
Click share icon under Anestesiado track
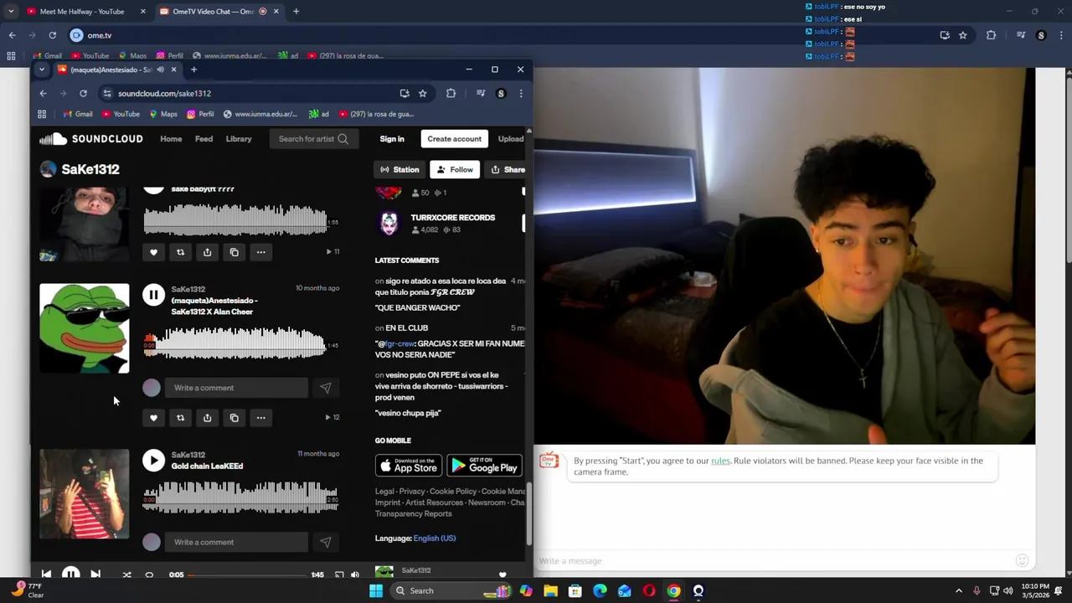coord(207,418)
